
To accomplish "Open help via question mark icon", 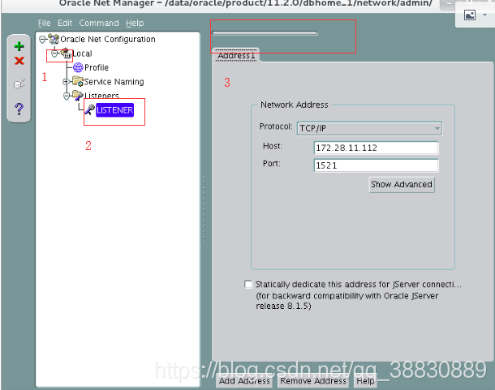I will 19,109.
